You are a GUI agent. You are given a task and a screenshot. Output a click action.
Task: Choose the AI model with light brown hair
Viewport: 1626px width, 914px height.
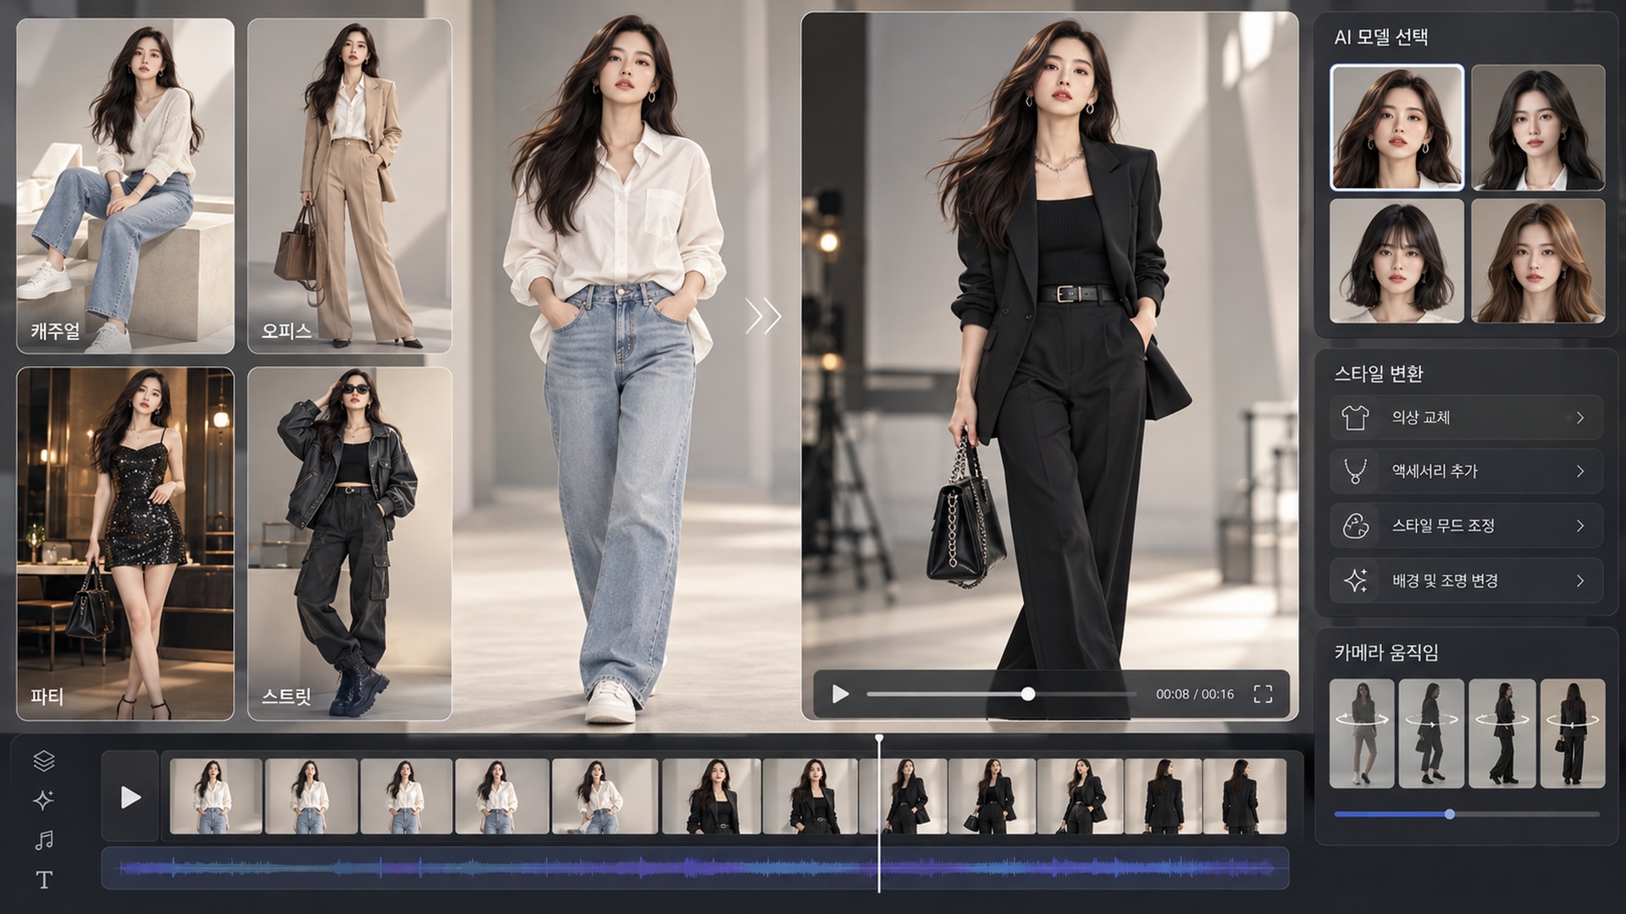(1538, 261)
